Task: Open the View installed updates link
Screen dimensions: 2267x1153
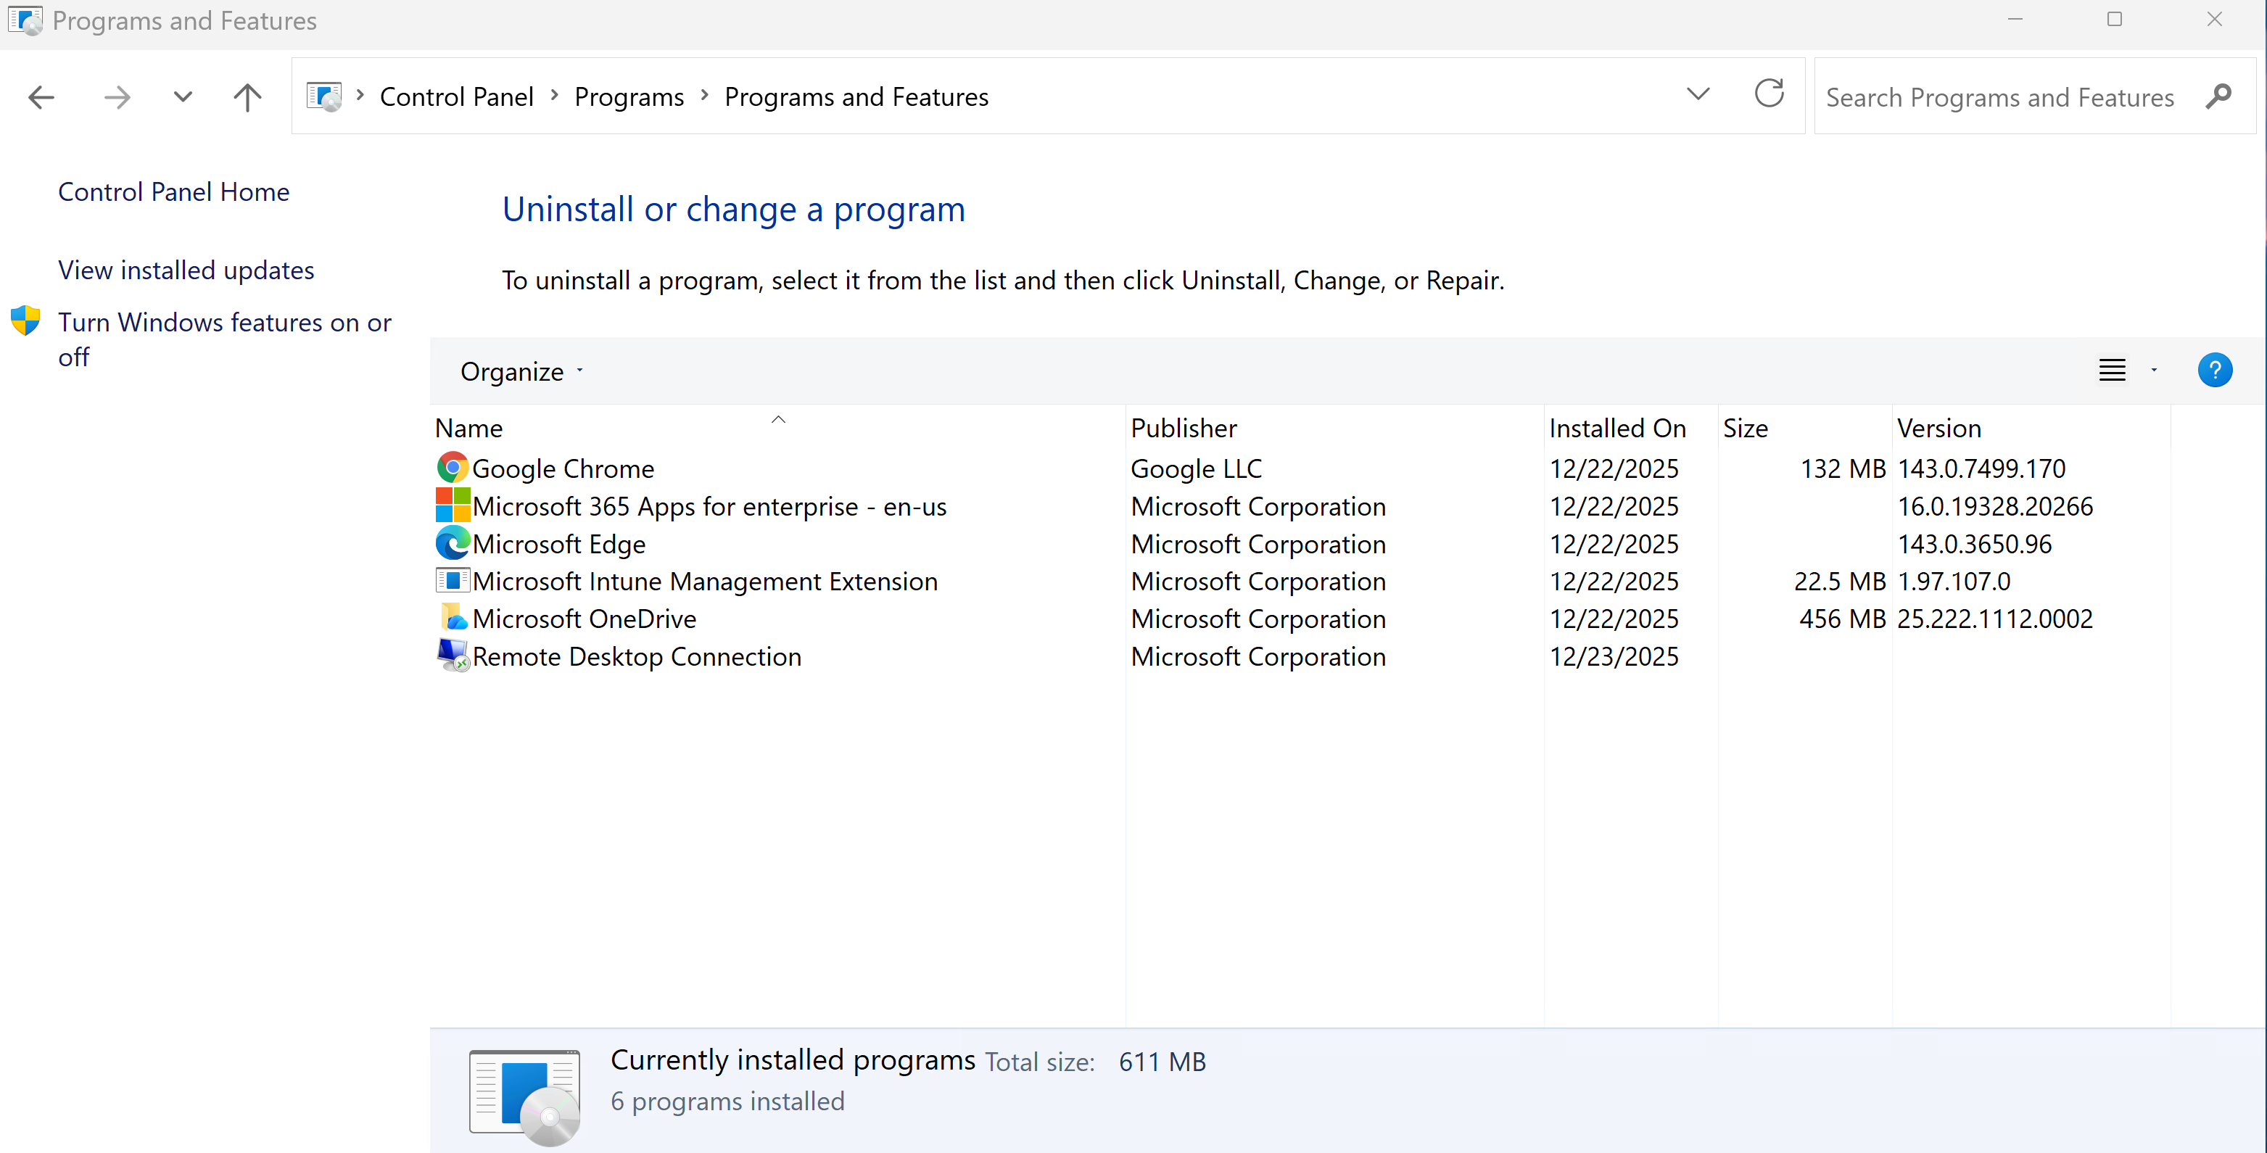Action: pos(186,270)
